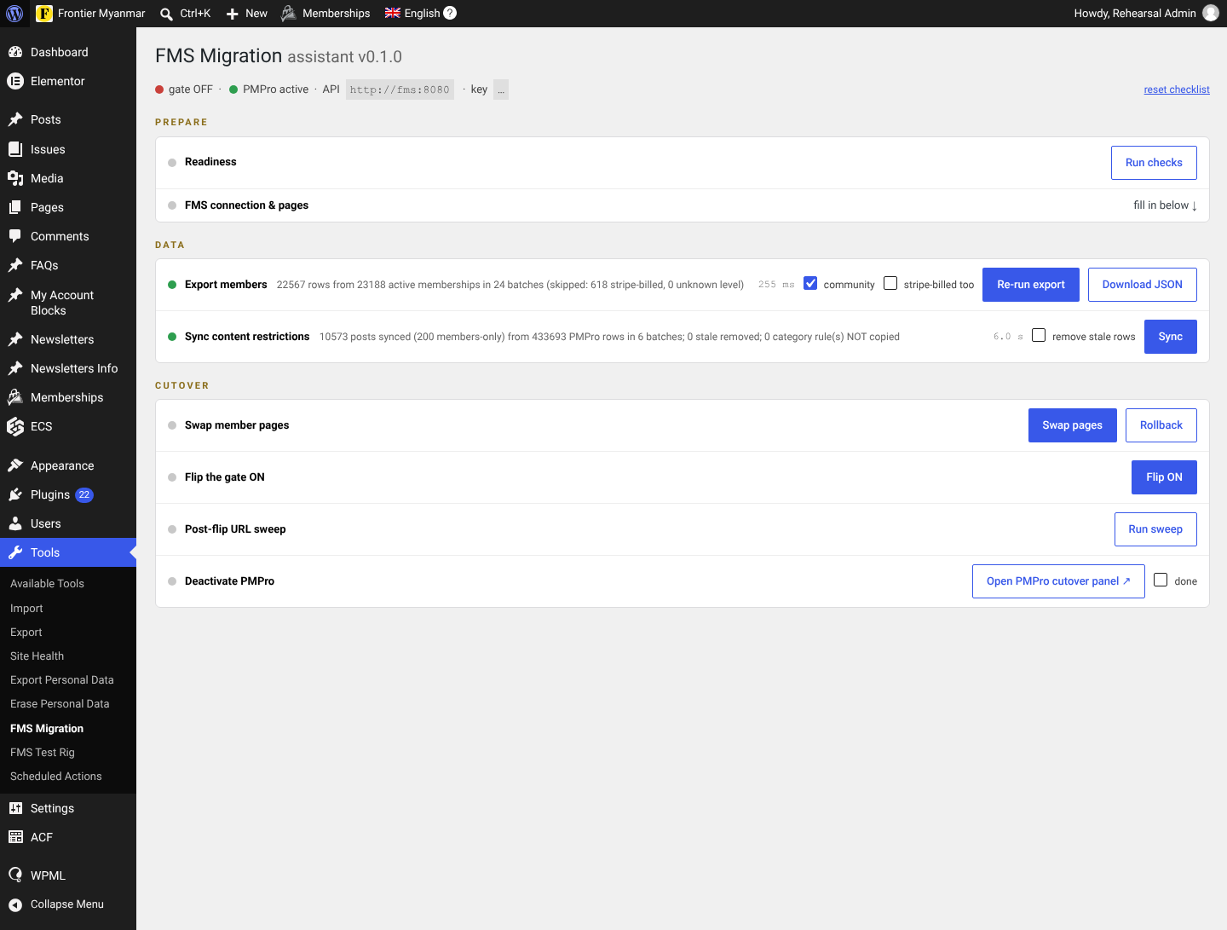Open PMPro cutover panel

pyautogui.click(x=1058, y=581)
